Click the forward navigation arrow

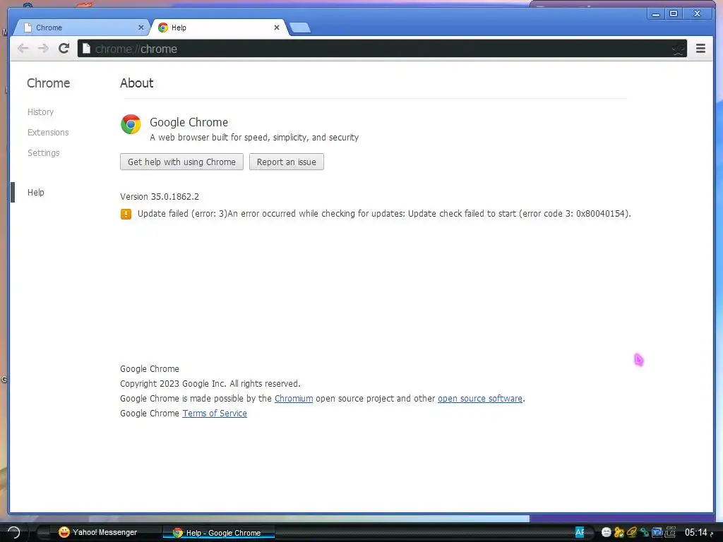coord(43,49)
